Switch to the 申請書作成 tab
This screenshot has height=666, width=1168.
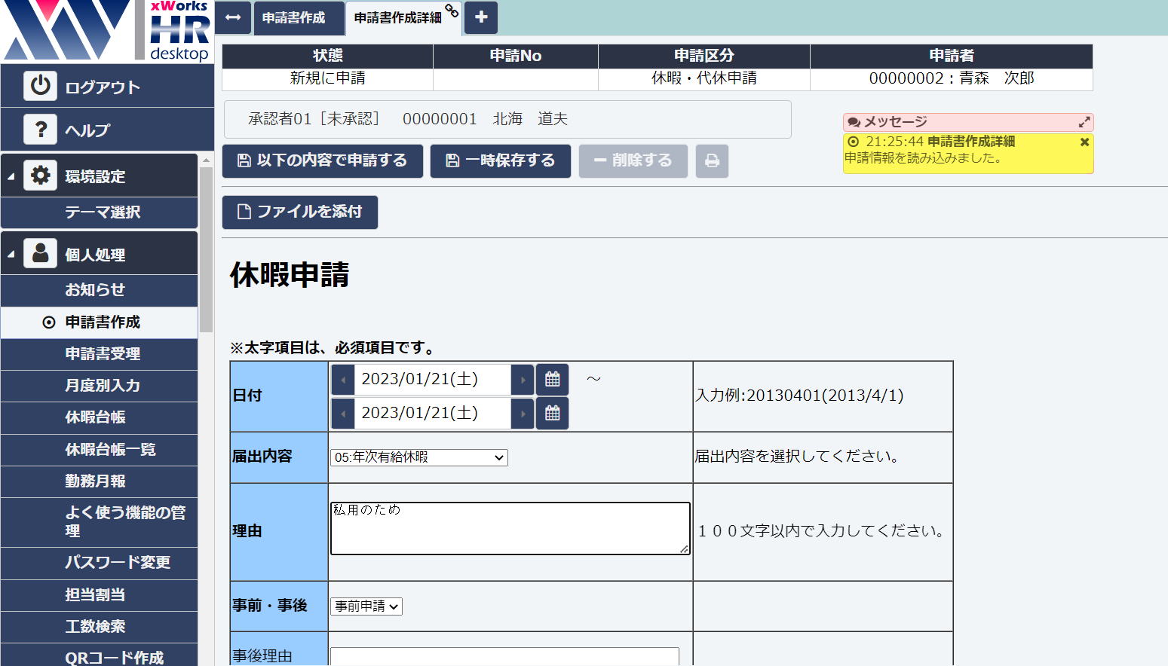pyautogui.click(x=293, y=17)
